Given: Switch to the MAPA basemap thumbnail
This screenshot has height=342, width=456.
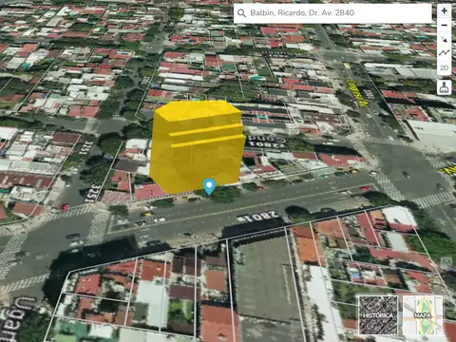Looking at the screenshot, I should (423, 315).
